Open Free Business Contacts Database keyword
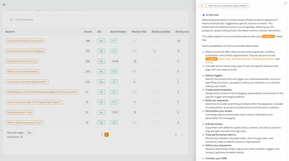The height and width of the screenshot is (161, 289). (26, 51)
